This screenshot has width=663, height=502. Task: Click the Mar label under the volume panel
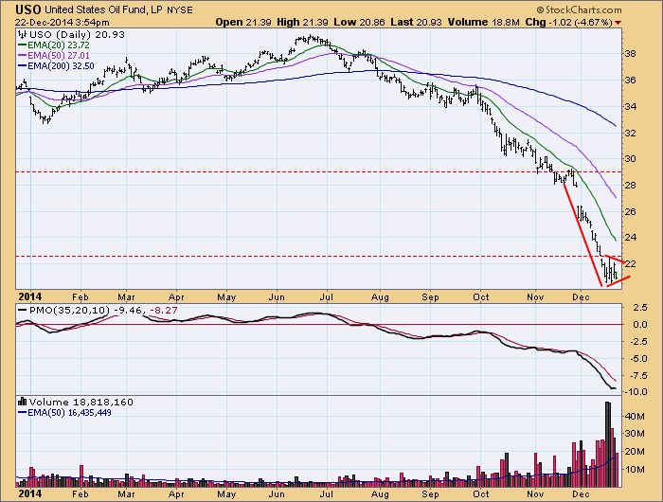point(126,494)
